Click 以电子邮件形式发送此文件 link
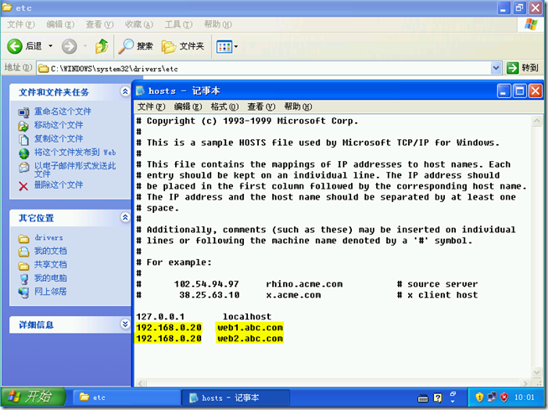This screenshot has height=410, width=548. pyautogui.click(x=75, y=169)
